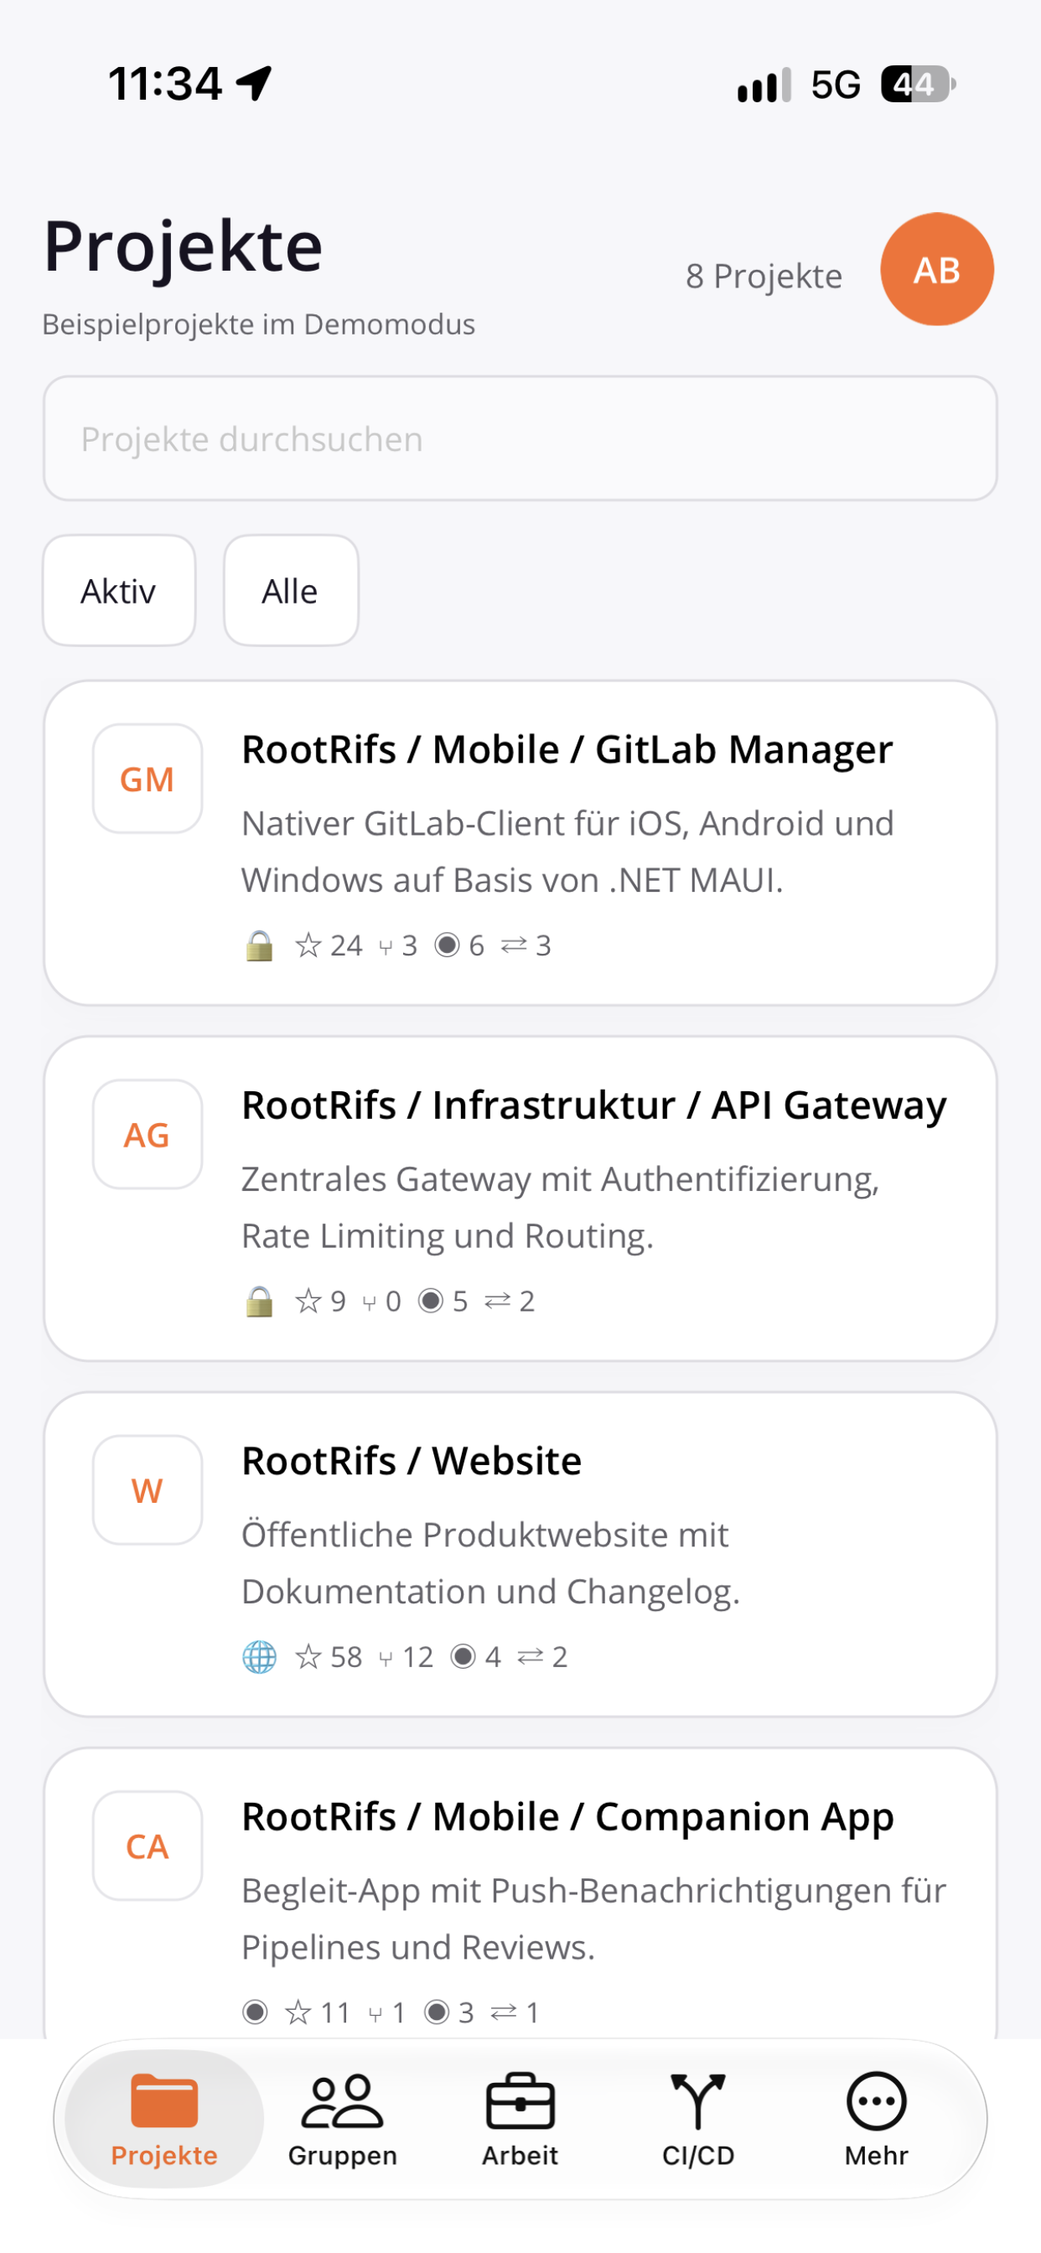Switch to the Gruppen tab label
1041x2253 pixels.
[x=342, y=2156]
